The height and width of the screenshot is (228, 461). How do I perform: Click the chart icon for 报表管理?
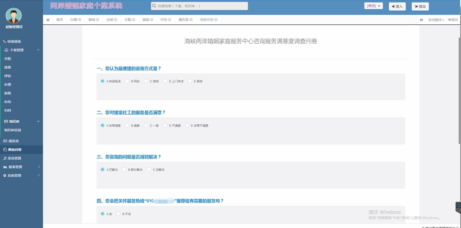[x=5, y=167]
